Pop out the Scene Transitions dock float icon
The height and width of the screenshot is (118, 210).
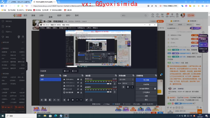(133, 76)
